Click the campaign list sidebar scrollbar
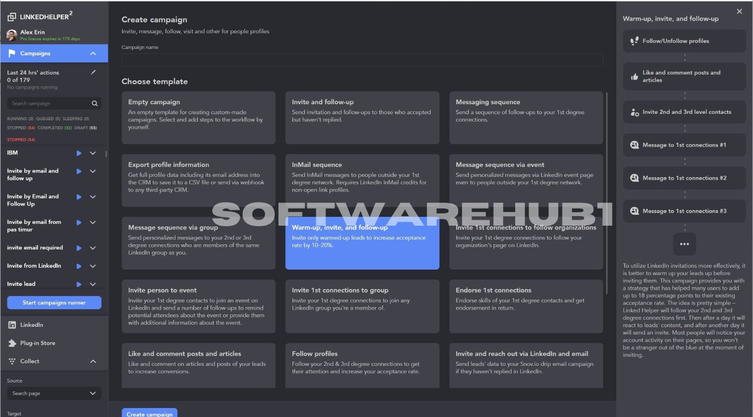This screenshot has height=417, width=753. 106,154
